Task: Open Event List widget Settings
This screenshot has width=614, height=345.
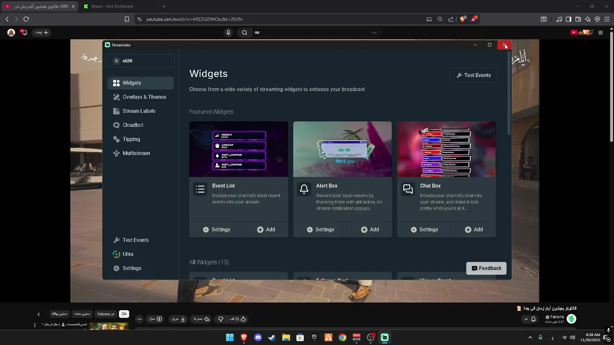Action: 216,230
